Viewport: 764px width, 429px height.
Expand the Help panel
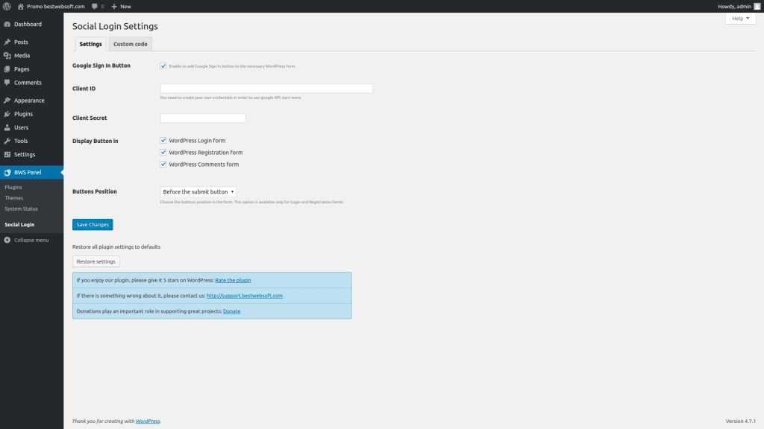click(740, 19)
